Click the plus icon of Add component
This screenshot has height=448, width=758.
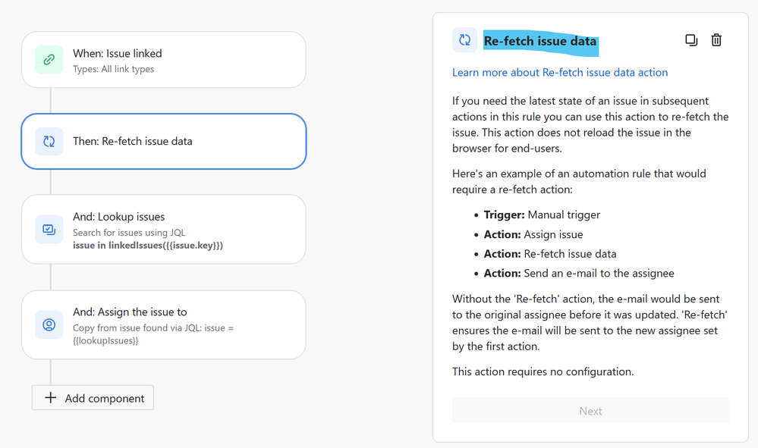pos(50,398)
